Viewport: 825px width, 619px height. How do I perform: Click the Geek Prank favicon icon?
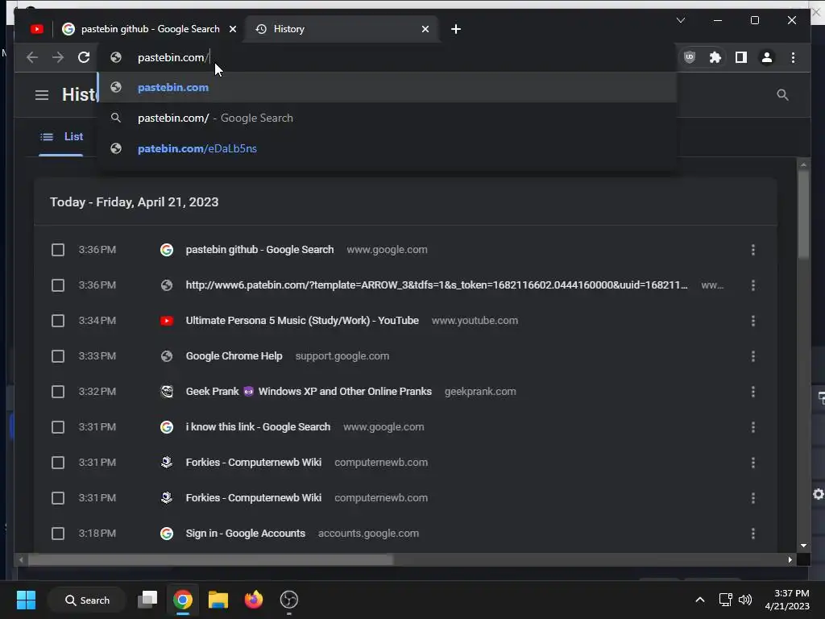click(167, 392)
